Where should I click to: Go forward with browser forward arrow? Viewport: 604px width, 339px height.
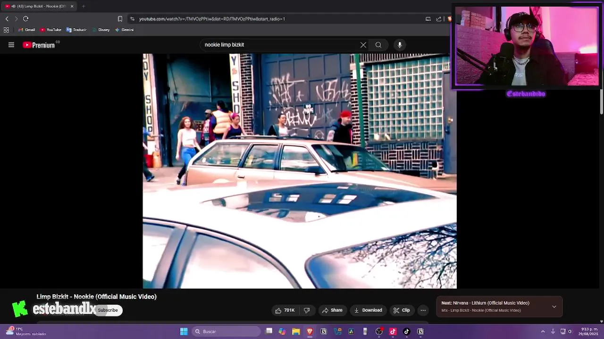[16, 19]
